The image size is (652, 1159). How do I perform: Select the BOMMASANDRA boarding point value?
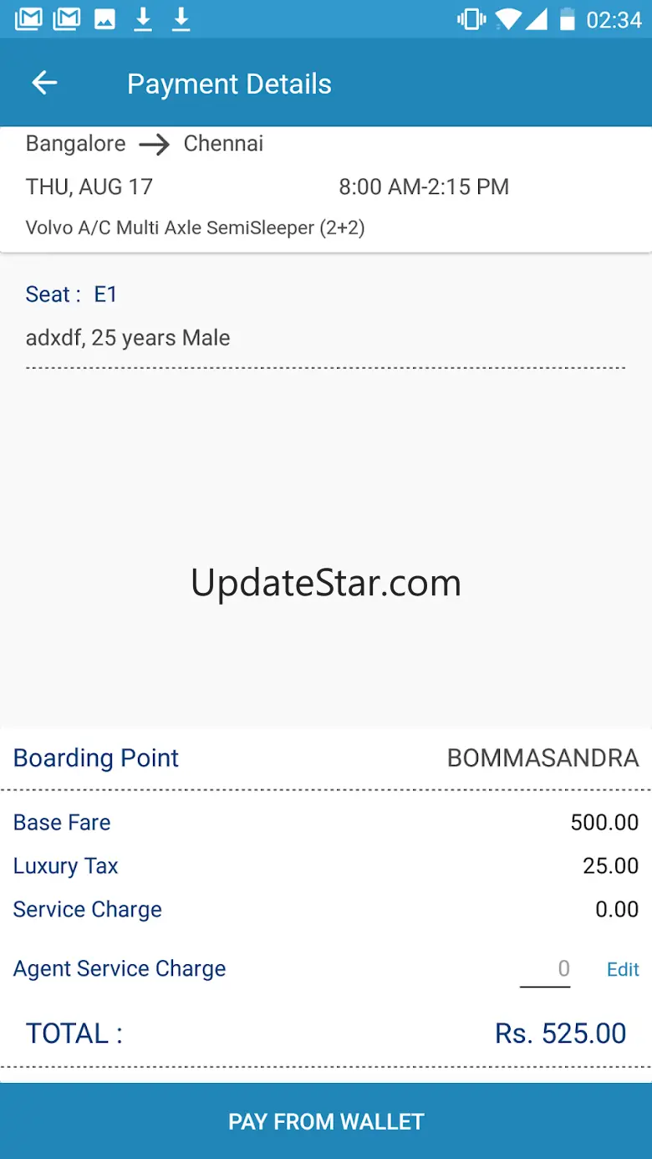point(542,758)
